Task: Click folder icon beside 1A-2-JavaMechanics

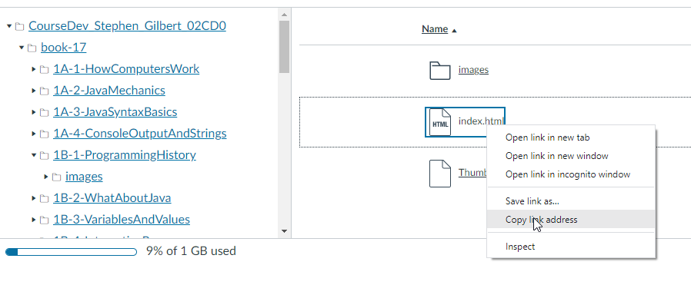Action: (x=44, y=91)
